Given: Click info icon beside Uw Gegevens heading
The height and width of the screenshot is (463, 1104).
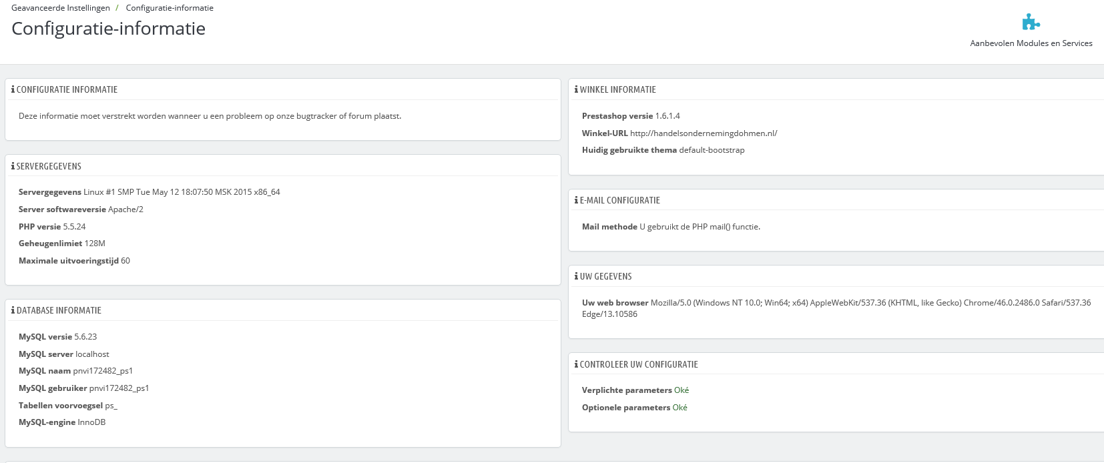Looking at the screenshot, I should click(x=576, y=276).
